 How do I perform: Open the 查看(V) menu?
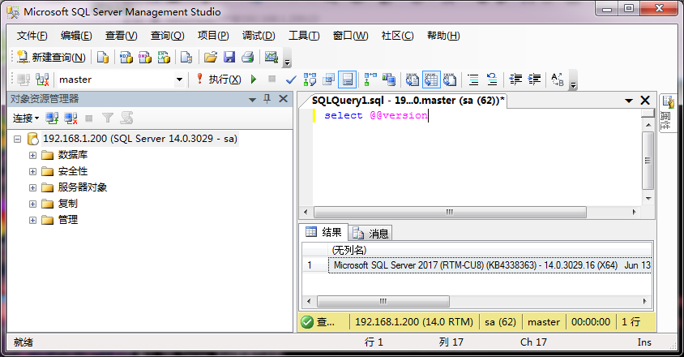pos(121,36)
